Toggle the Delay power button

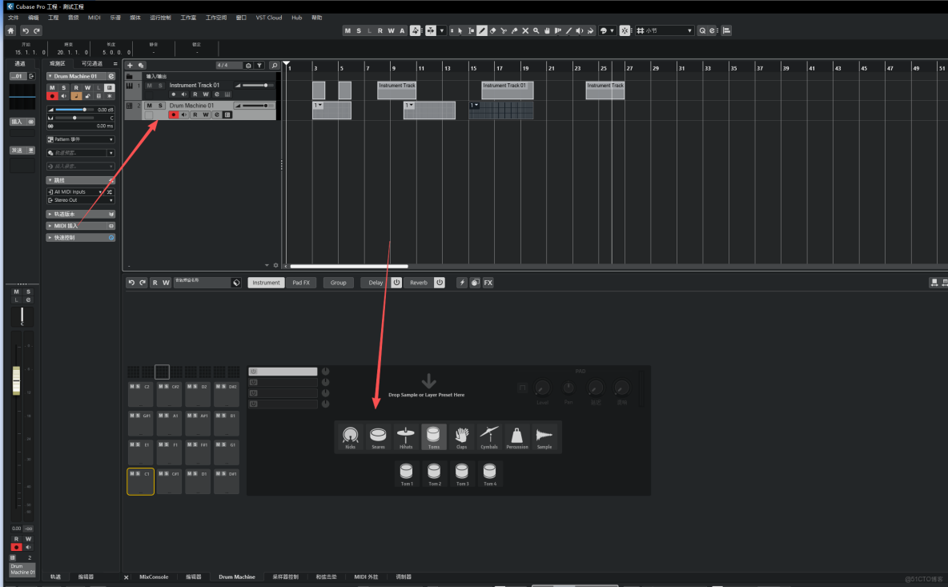tap(396, 283)
